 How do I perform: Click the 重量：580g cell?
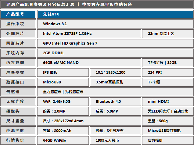point(168,121)
